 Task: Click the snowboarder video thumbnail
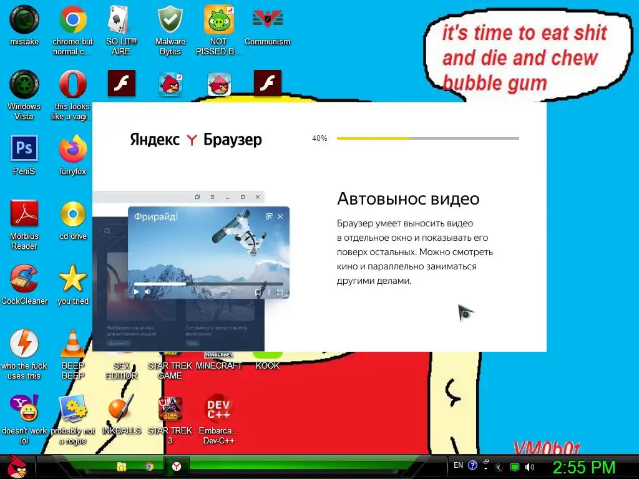point(208,253)
